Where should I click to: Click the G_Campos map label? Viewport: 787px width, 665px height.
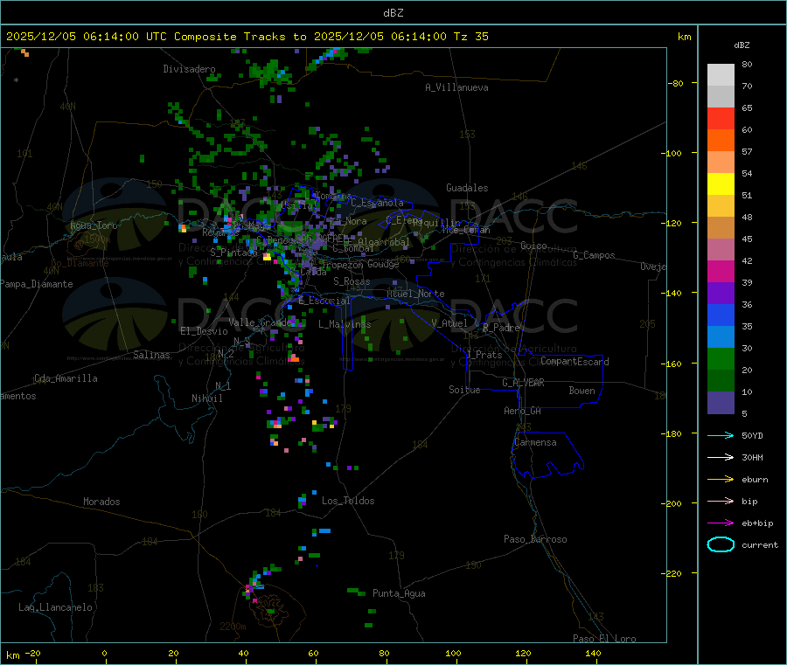594,255
